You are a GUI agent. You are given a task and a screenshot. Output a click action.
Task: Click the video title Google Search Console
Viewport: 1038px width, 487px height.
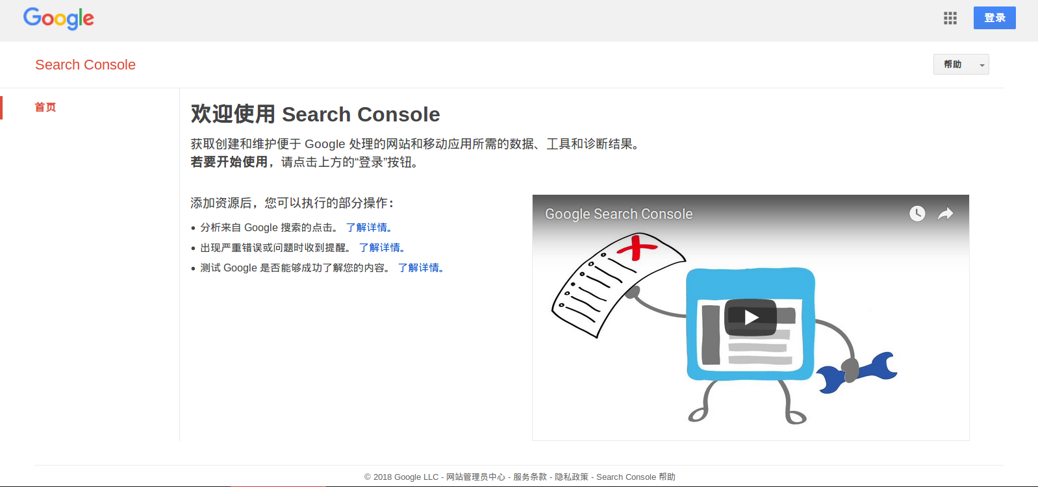(x=619, y=214)
